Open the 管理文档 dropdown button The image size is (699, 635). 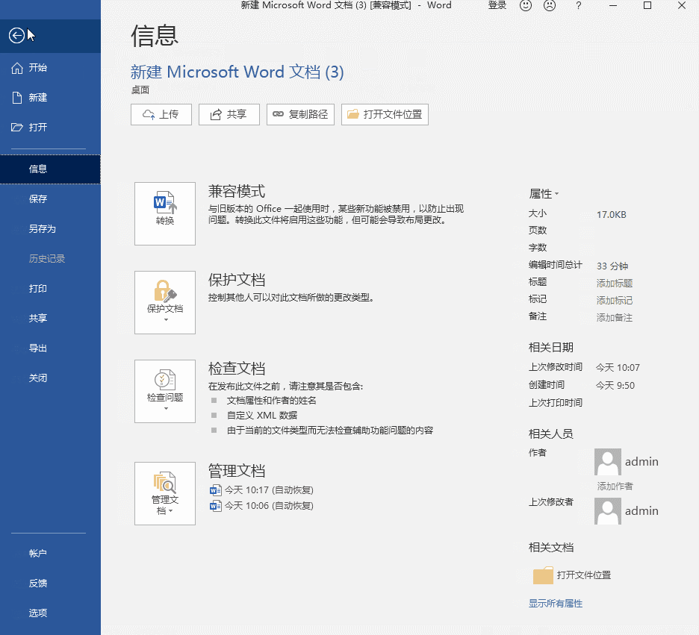tap(165, 493)
